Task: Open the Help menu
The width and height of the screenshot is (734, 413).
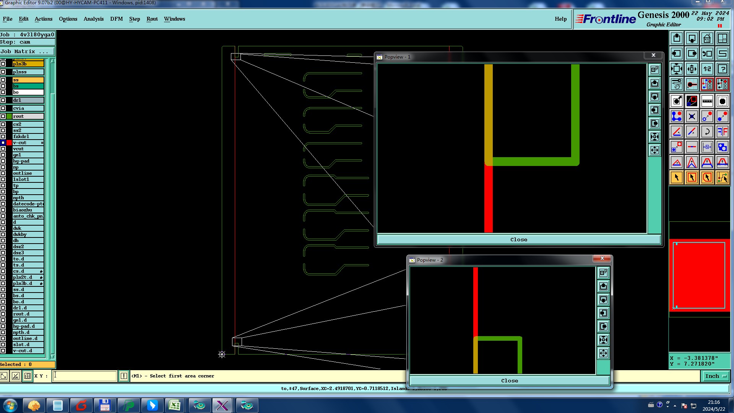Action: (x=561, y=19)
